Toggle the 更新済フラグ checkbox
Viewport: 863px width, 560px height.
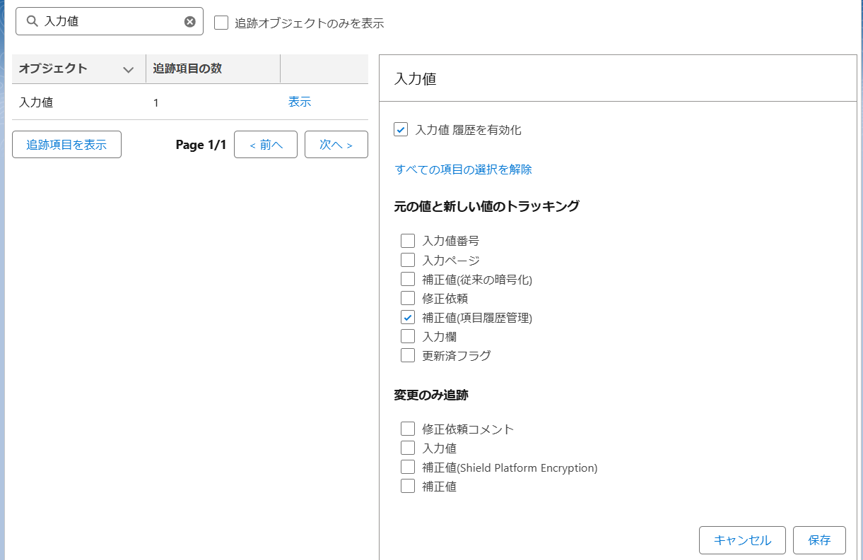[408, 355]
